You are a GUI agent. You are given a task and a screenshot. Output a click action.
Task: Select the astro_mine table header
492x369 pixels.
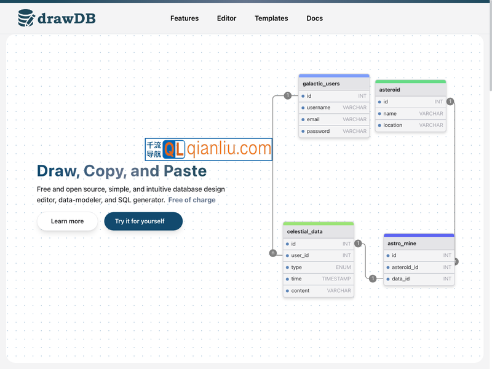pos(418,244)
